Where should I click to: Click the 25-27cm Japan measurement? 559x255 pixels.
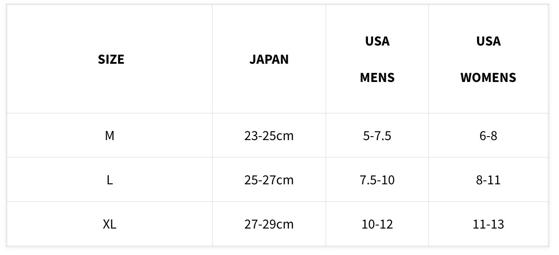pyautogui.click(x=269, y=180)
